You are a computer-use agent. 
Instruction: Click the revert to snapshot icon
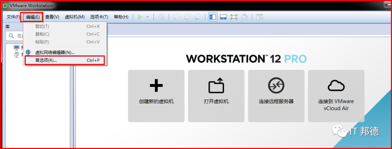click(x=187, y=17)
